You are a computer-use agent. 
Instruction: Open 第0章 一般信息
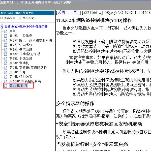coord(21,36)
